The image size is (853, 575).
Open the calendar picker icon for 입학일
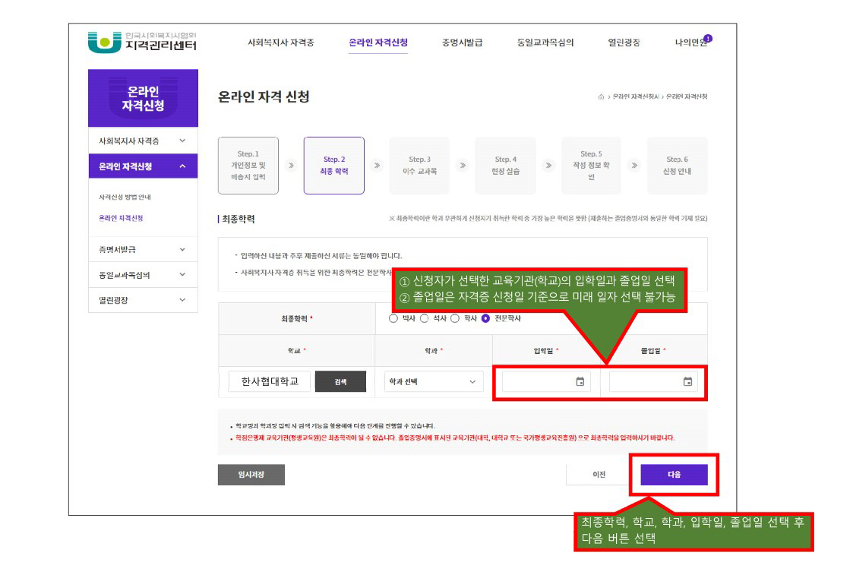pyautogui.click(x=580, y=382)
